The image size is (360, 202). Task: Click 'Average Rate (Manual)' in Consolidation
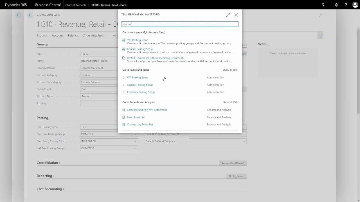click(x=233, y=163)
